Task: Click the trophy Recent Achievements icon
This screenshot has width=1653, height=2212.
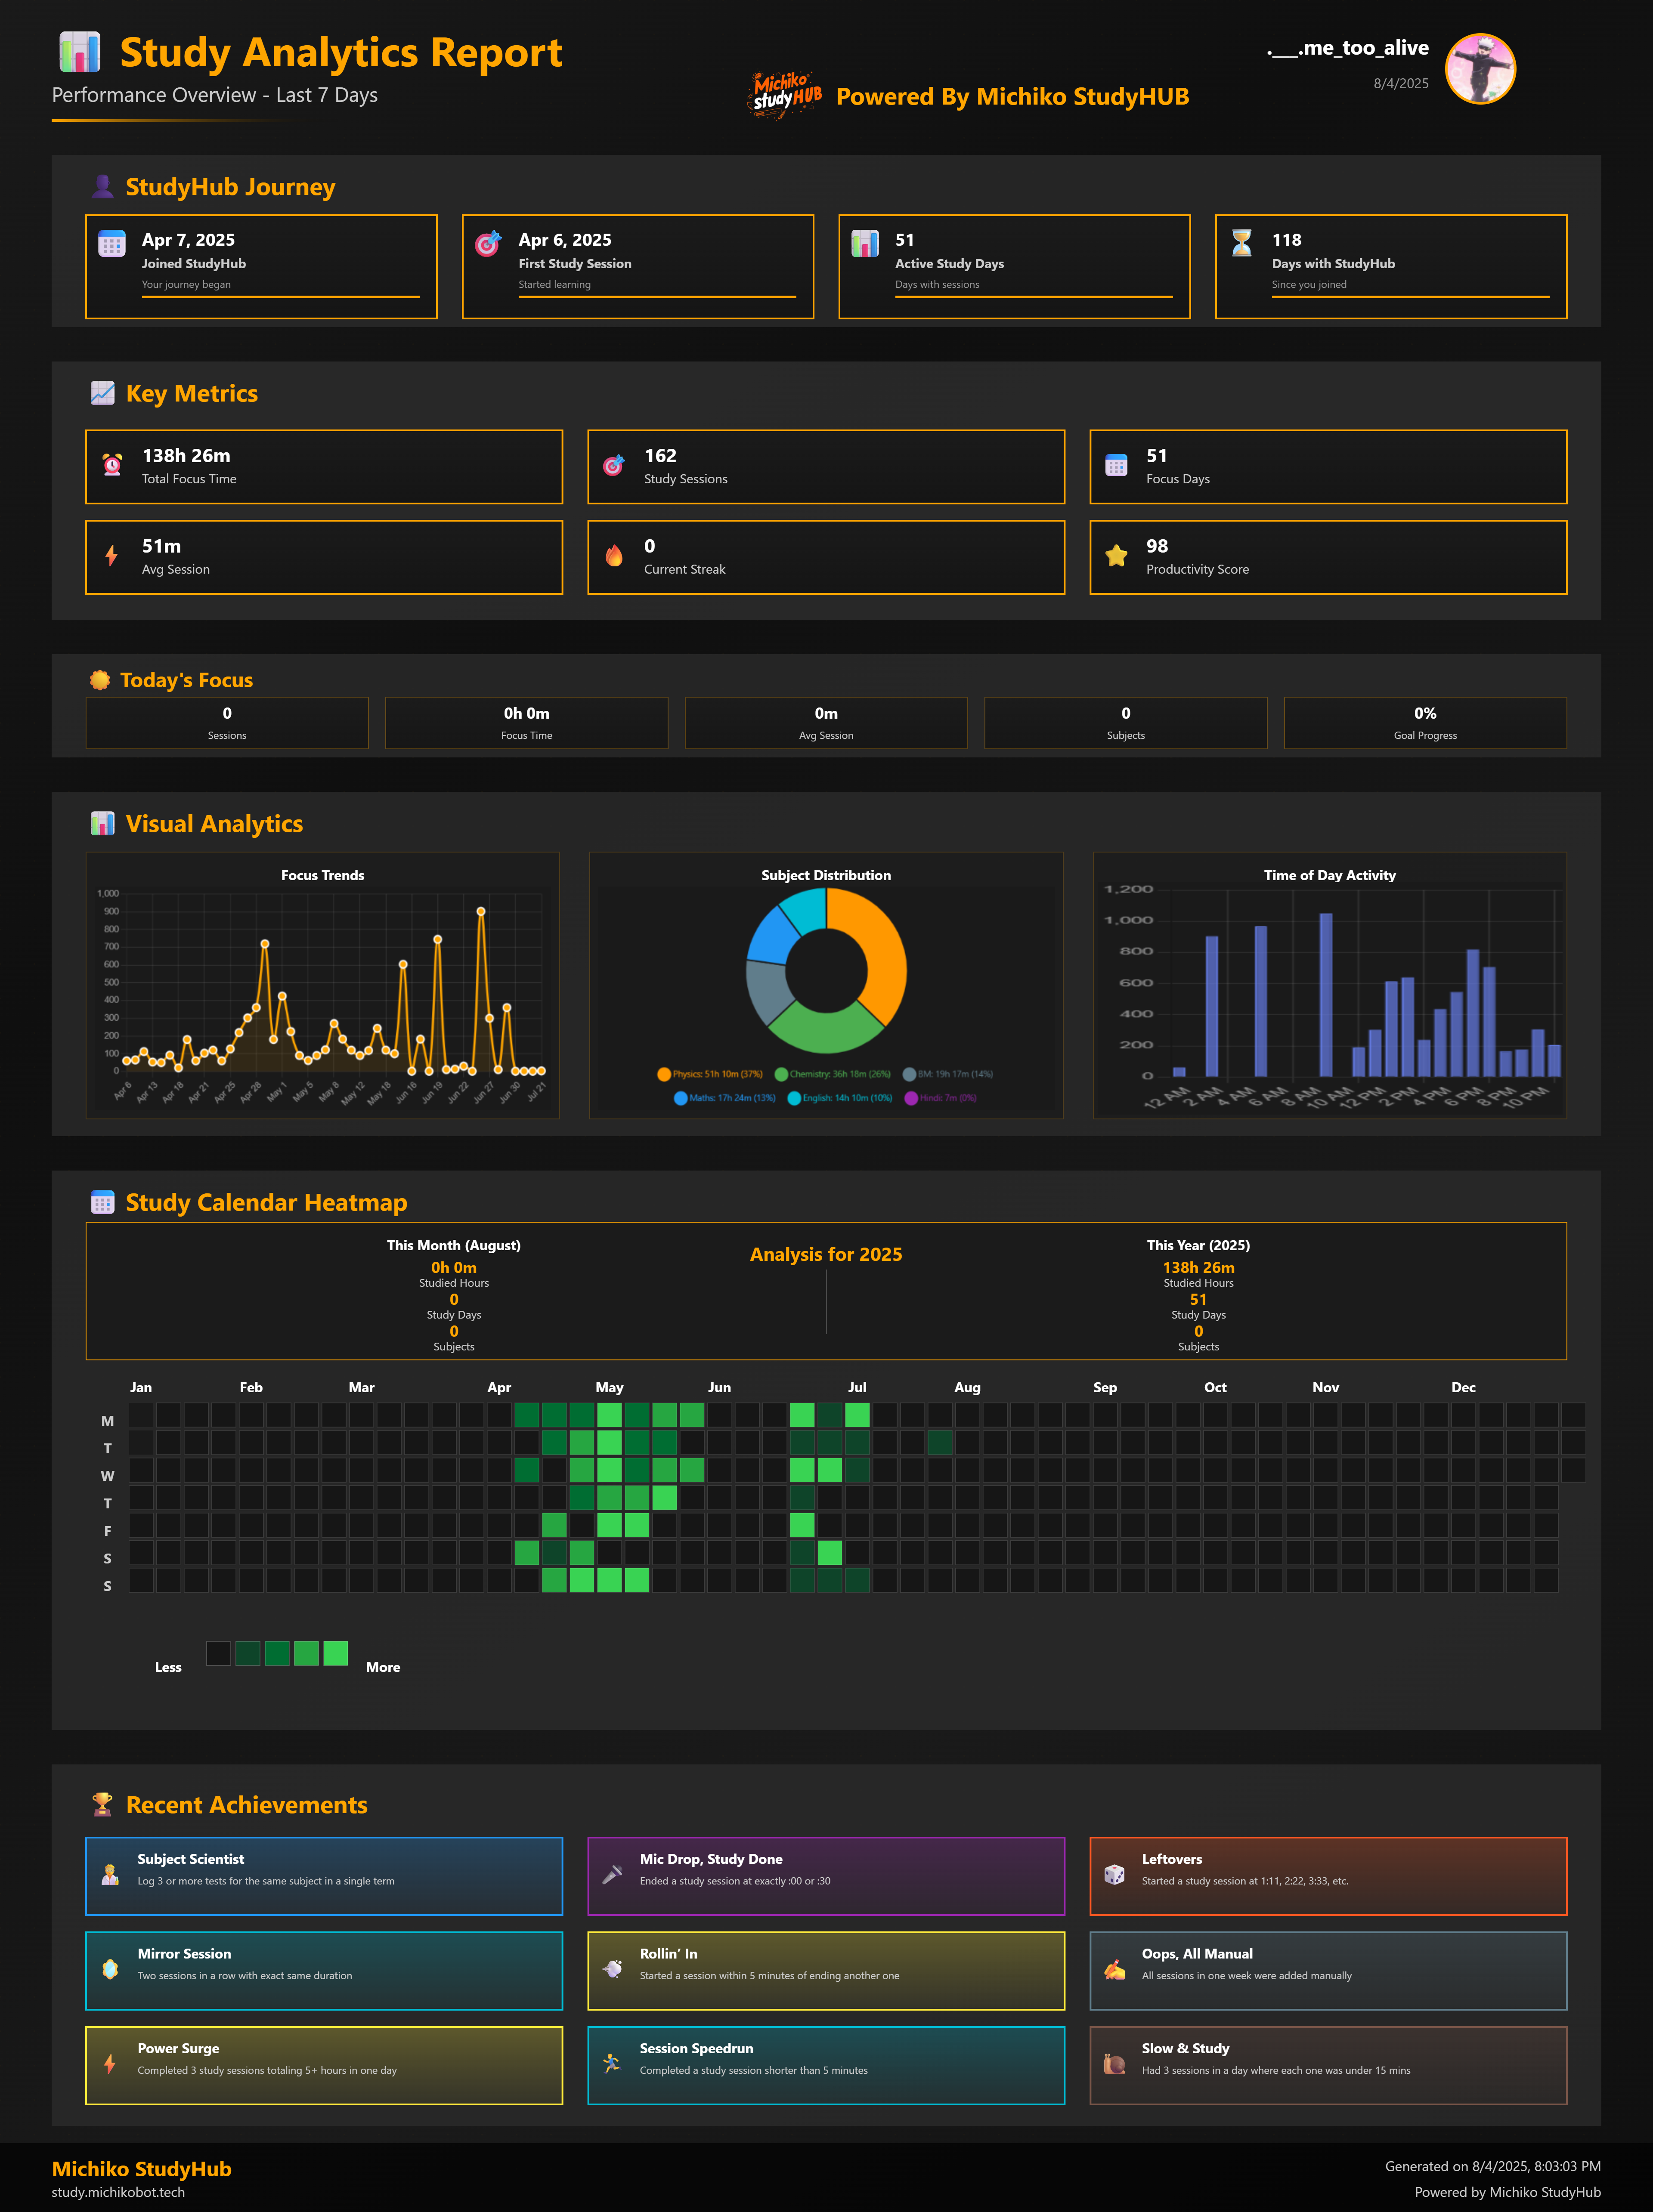Action: [x=102, y=1804]
